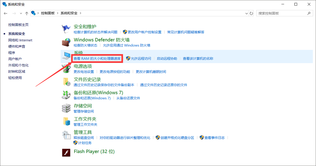Navigate up one level with up arrow
The height and width of the screenshot is (166, 316).
[27, 13]
